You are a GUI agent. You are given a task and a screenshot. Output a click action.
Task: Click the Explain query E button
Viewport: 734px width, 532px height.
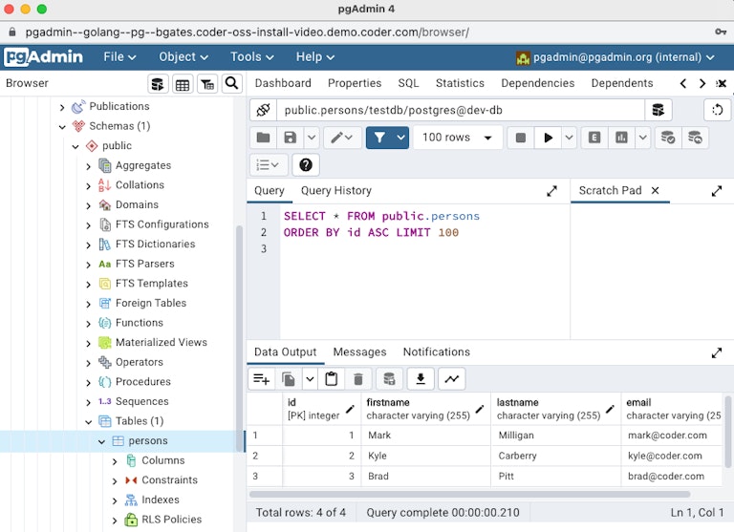click(594, 138)
